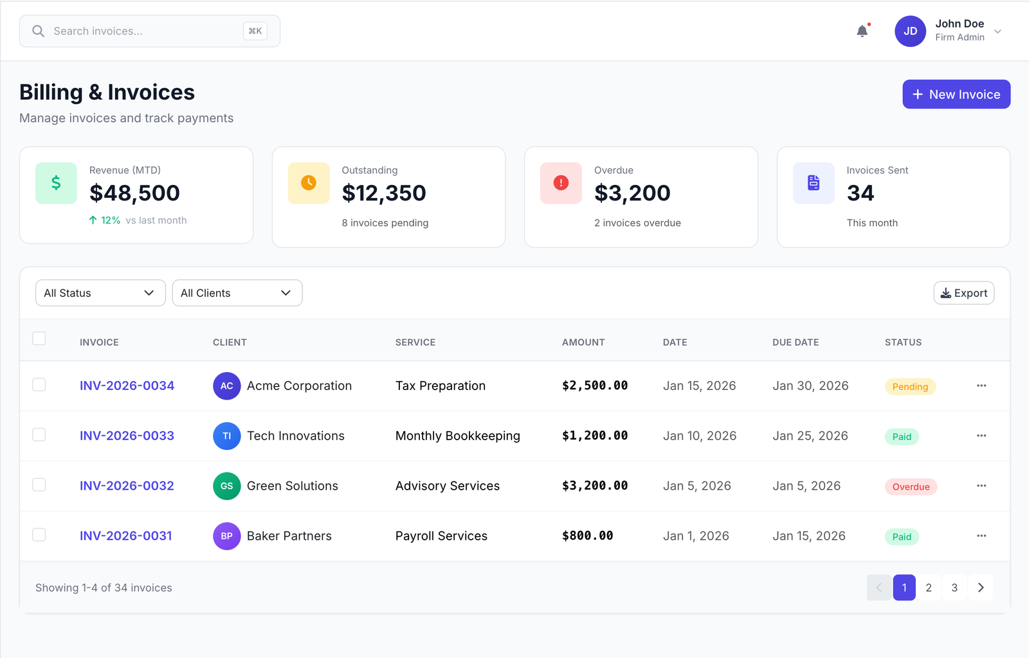
Task: Toggle the select-all invoices checkbox
Action: pos(39,339)
